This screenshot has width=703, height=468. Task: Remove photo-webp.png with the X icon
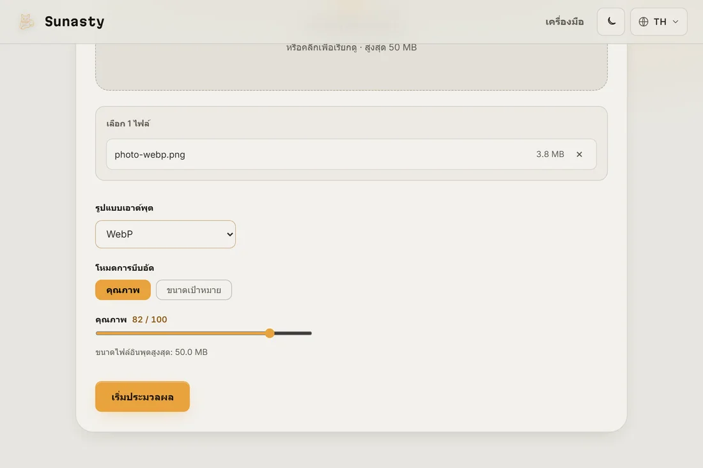pyautogui.click(x=579, y=154)
